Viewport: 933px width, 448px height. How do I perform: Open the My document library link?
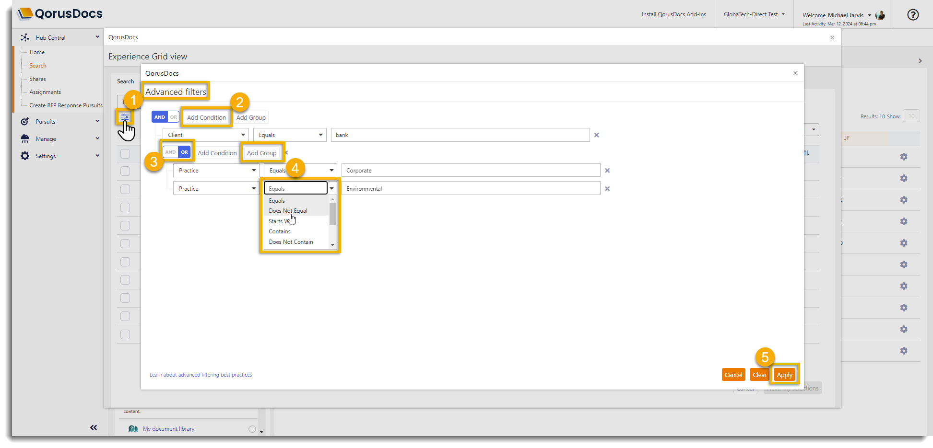point(168,429)
